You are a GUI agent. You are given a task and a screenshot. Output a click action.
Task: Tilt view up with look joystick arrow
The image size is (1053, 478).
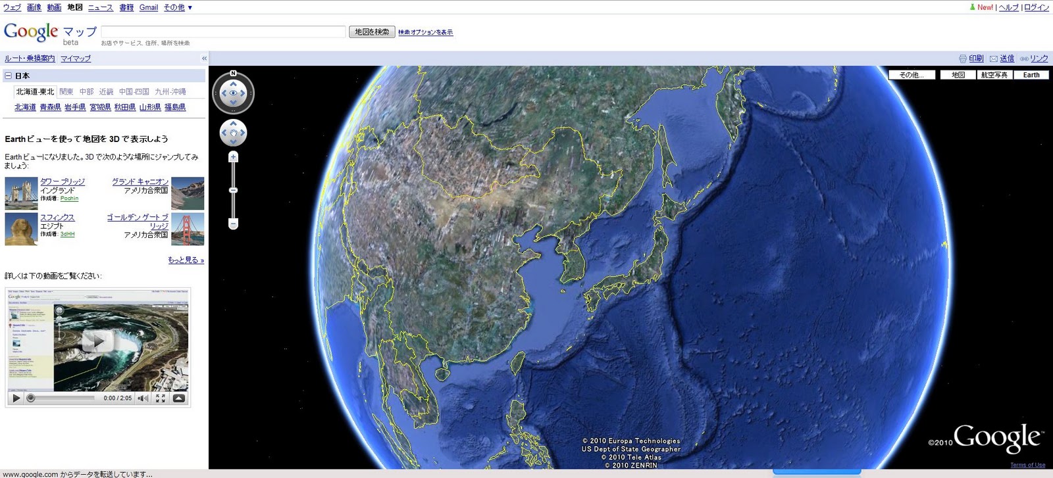pos(233,84)
